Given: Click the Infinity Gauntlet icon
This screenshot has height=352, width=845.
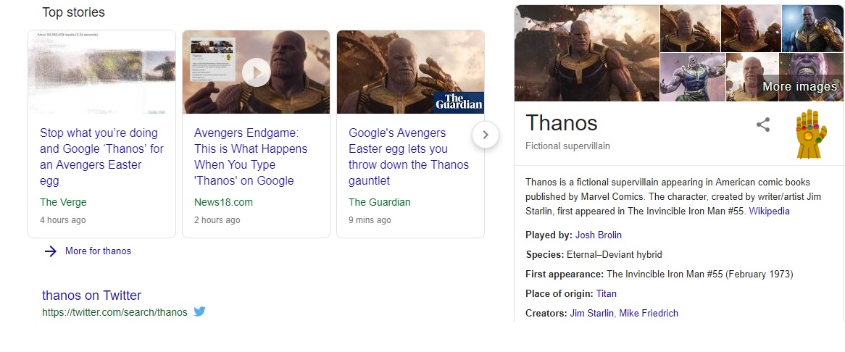Looking at the screenshot, I should (x=811, y=134).
